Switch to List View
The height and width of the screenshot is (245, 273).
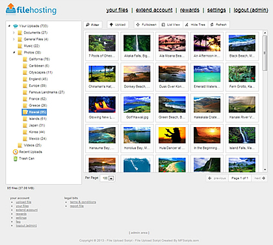(171, 25)
